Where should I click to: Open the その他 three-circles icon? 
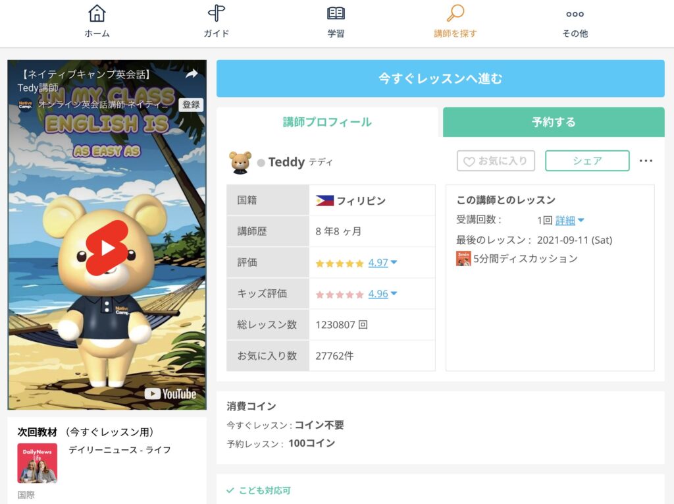[x=575, y=14]
